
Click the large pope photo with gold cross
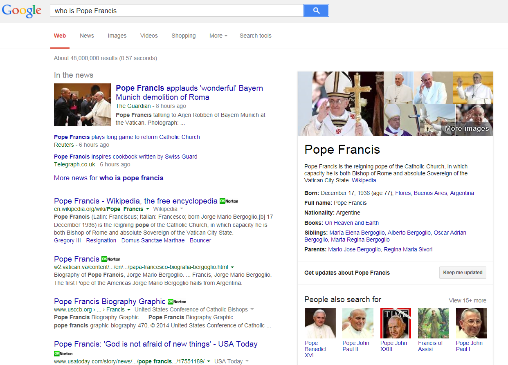pyautogui.click(x=340, y=103)
